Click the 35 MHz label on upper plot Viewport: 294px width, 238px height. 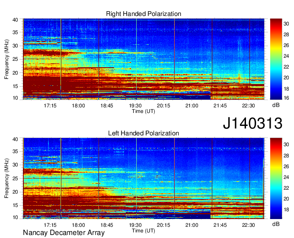(16, 32)
